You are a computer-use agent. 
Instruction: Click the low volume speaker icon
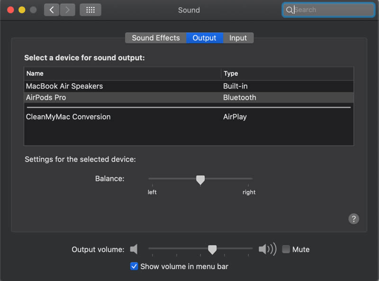[134, 249]
